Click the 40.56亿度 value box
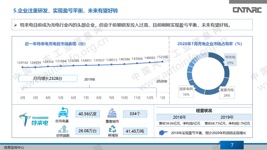 88,114
